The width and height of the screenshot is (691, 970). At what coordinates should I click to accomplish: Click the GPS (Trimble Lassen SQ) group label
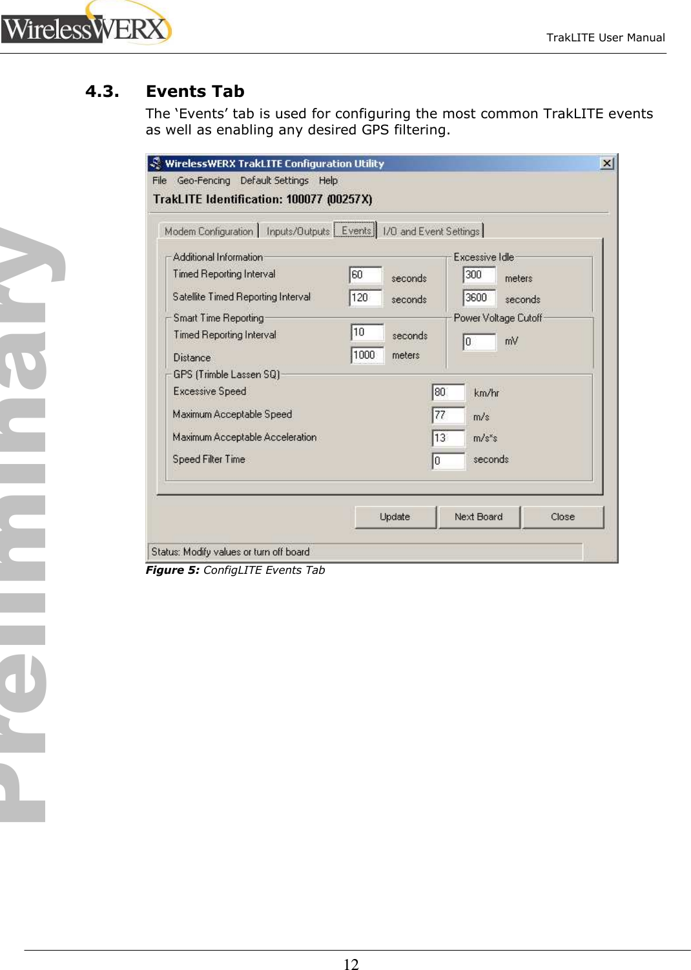227,375
